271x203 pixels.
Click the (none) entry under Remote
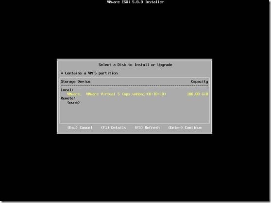point(73,102)
